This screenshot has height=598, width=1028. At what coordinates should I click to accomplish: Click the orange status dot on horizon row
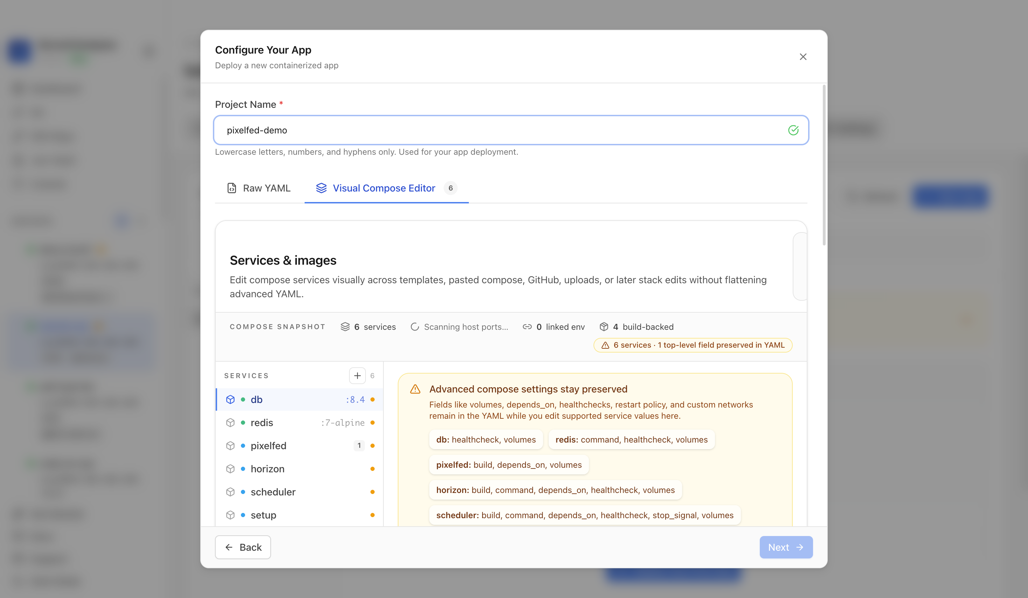tap(373, 469)
